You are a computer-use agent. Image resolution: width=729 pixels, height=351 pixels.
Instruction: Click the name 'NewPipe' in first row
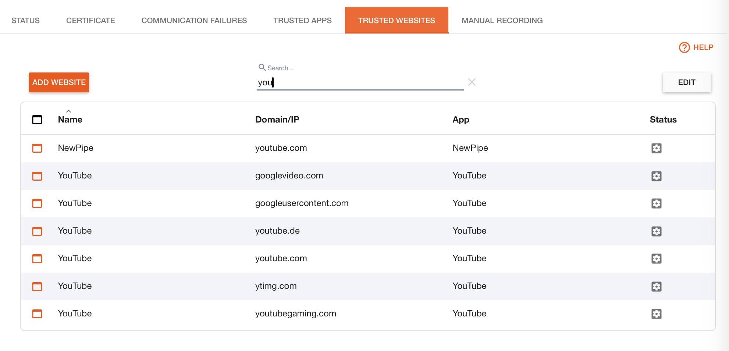tap(76, 148)
